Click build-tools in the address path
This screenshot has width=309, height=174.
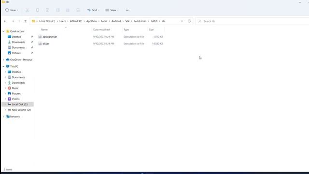pyautogui.click(x=140, y=21)
